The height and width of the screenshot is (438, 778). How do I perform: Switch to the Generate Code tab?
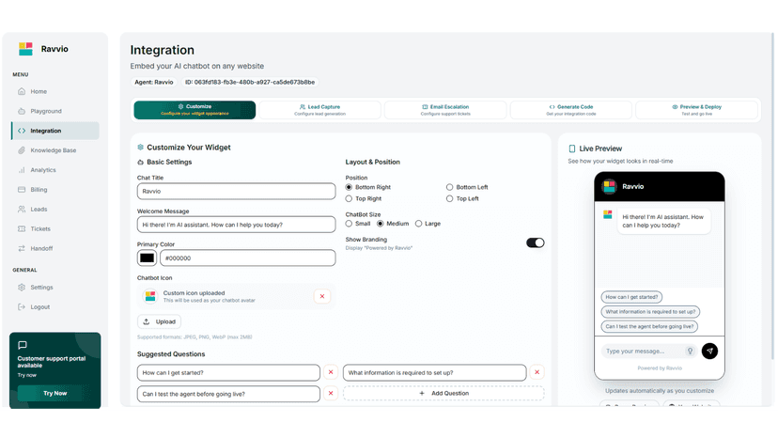point(571,110)
